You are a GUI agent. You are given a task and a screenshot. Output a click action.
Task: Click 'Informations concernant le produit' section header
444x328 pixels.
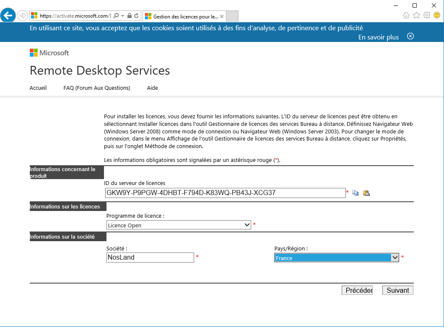[x=67, y=172]
